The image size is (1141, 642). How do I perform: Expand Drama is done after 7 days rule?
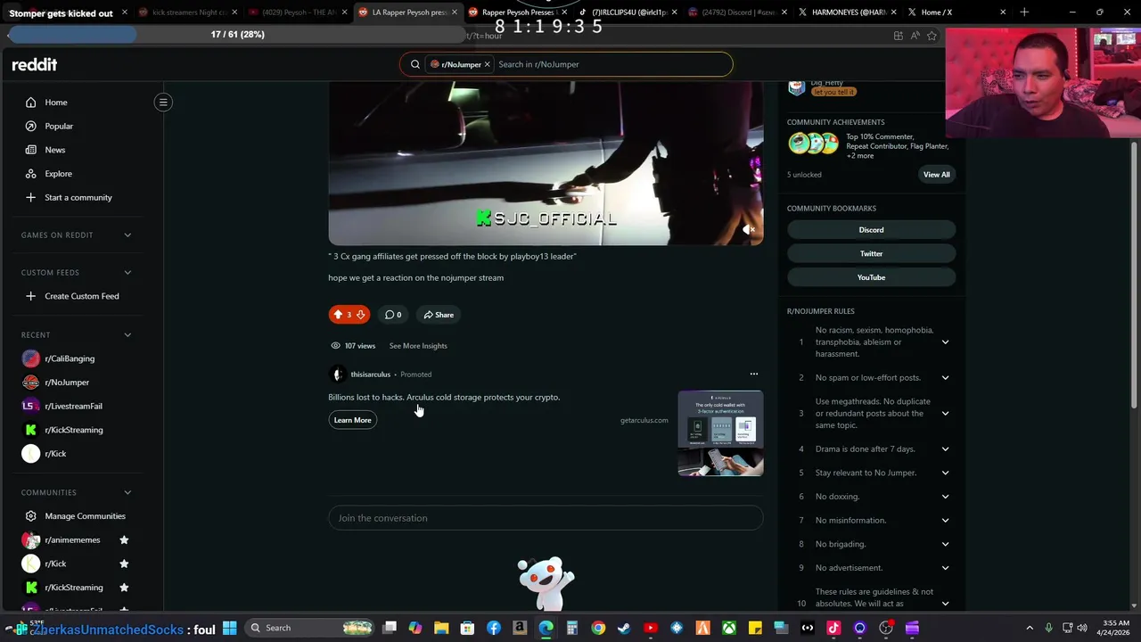(x=945, y=449)
